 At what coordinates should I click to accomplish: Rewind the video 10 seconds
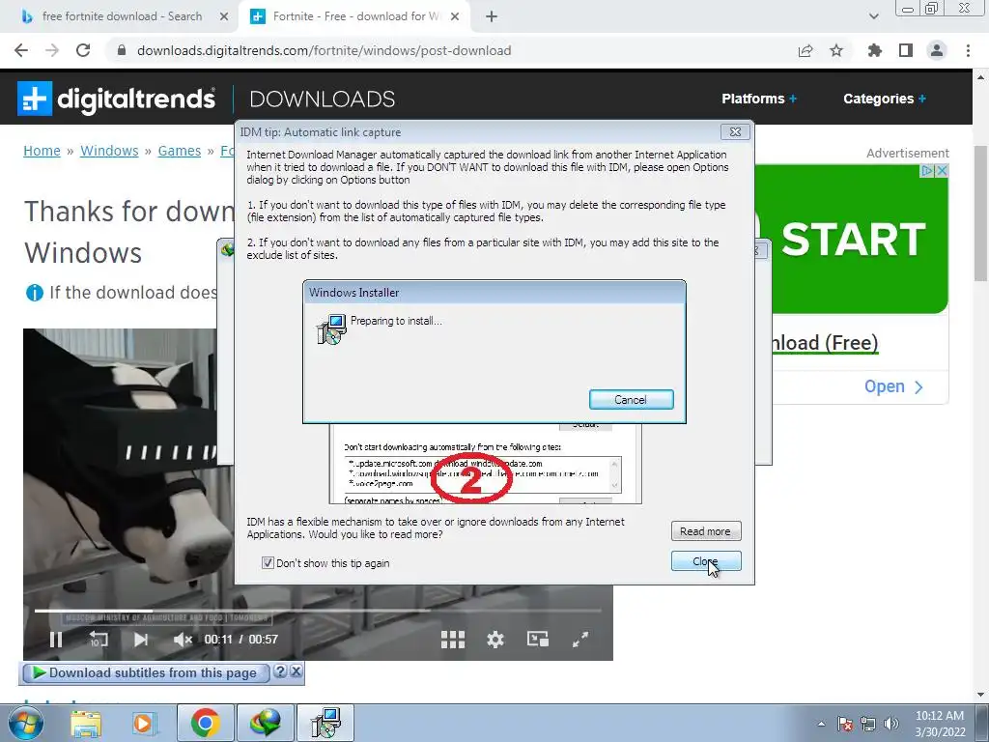pyautogui.click(x=98, y=640)
